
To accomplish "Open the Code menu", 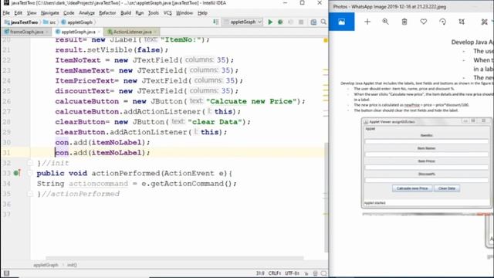I will pos(69,13).
